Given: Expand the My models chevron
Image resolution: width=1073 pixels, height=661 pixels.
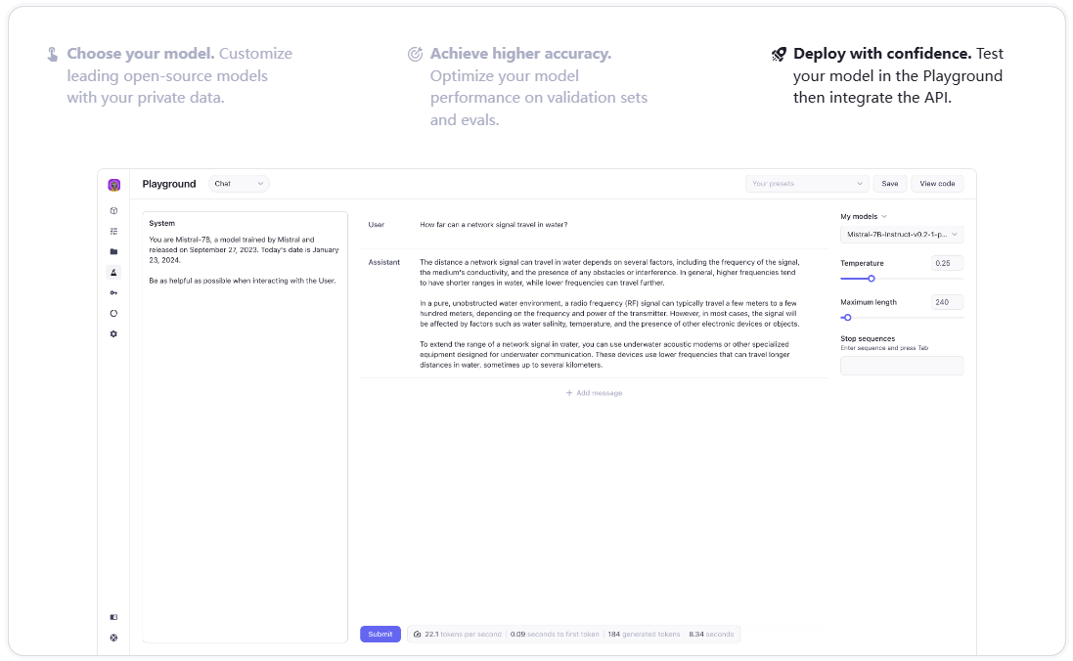Looking at the screenshot, I should (884, 216).
